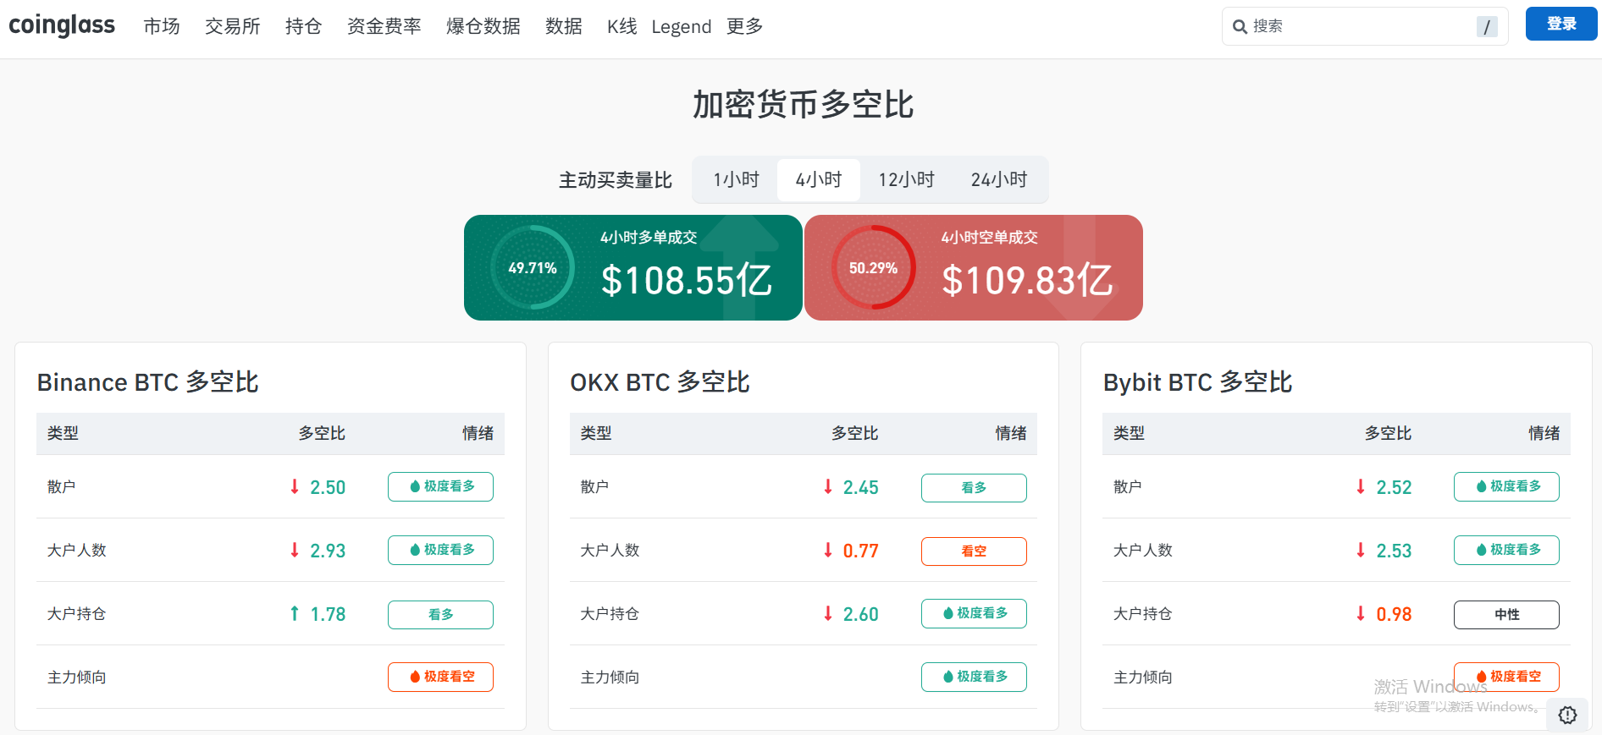Click the 4小时空单成交 red card

[974, 267]
